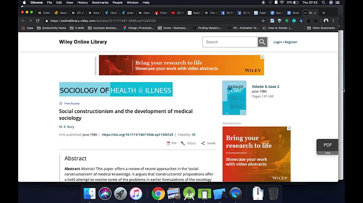
Task: Open Finder from the Dock
Action: 90,193
